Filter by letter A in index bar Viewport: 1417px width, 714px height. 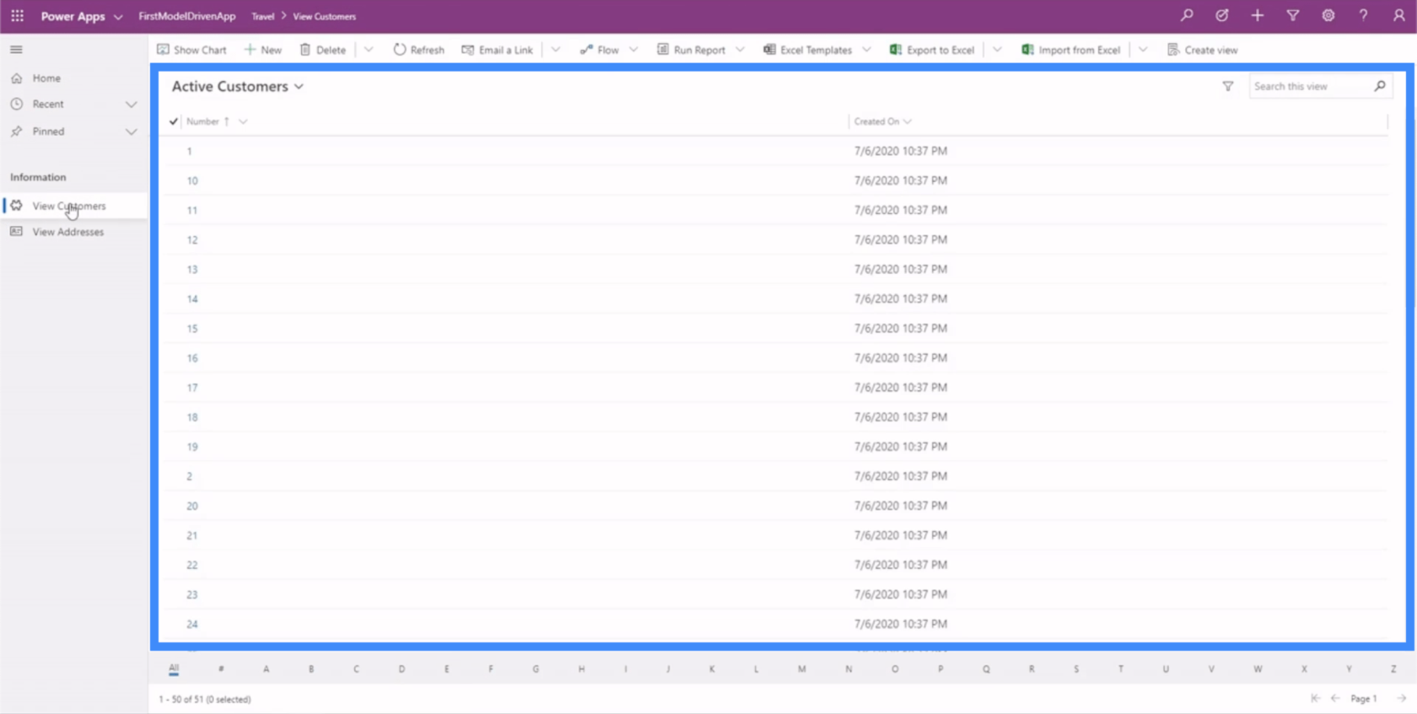[x=266, y=668]
